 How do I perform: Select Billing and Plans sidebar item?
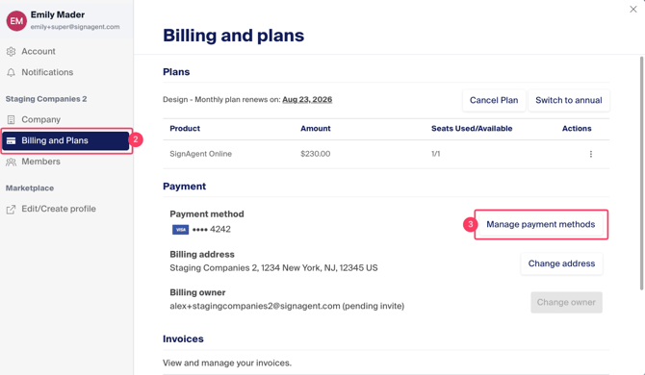click(x=65, y=140)
